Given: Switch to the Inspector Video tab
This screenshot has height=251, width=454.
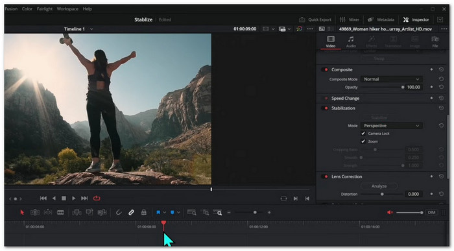Looking at the screenshot, I should (x=331, y=42).
